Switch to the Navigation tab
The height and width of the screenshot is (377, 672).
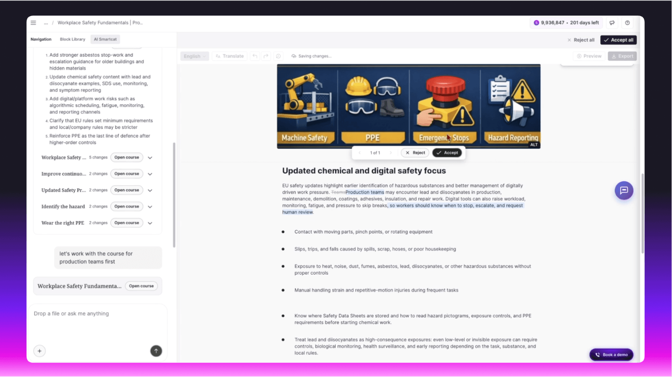[x=41, y=39]
